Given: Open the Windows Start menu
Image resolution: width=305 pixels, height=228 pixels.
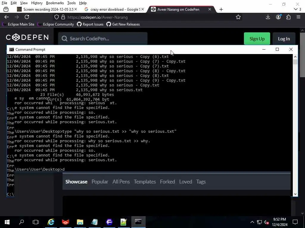Looking at the screenshot, I should 7,222.
